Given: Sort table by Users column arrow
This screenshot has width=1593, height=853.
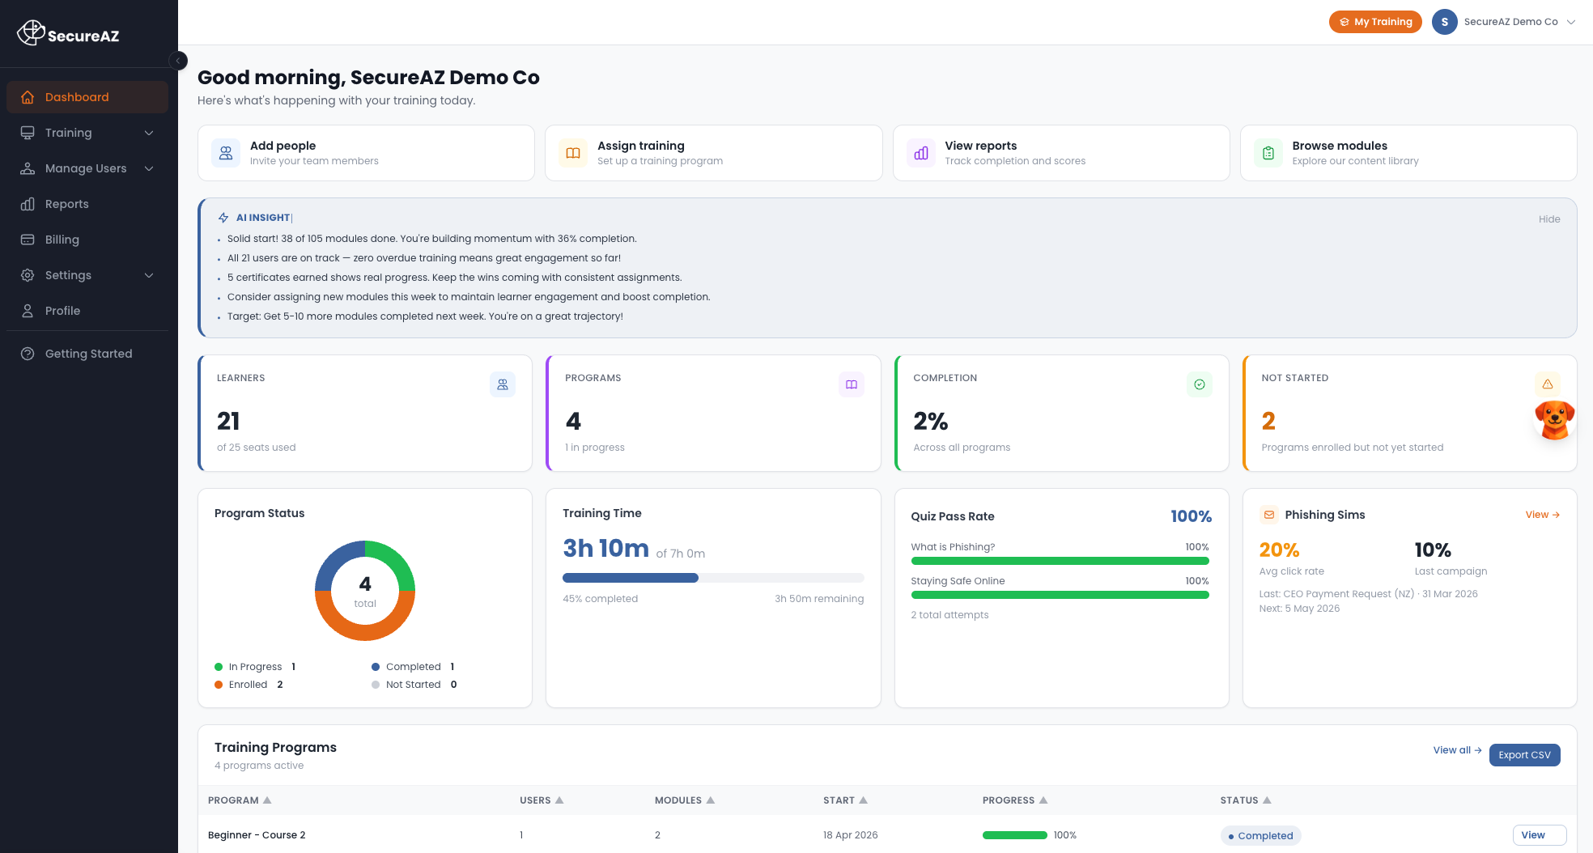Looking at the screenshot, I should click(559, 800).
